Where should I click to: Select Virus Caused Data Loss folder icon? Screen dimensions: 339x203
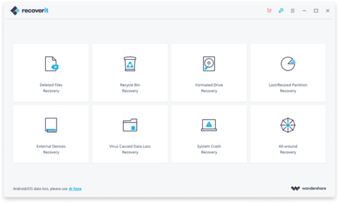tap(130, 125)
